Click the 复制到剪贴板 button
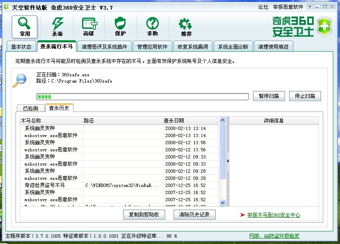This screenshot has height=244, width=340. tap(144, 215)
